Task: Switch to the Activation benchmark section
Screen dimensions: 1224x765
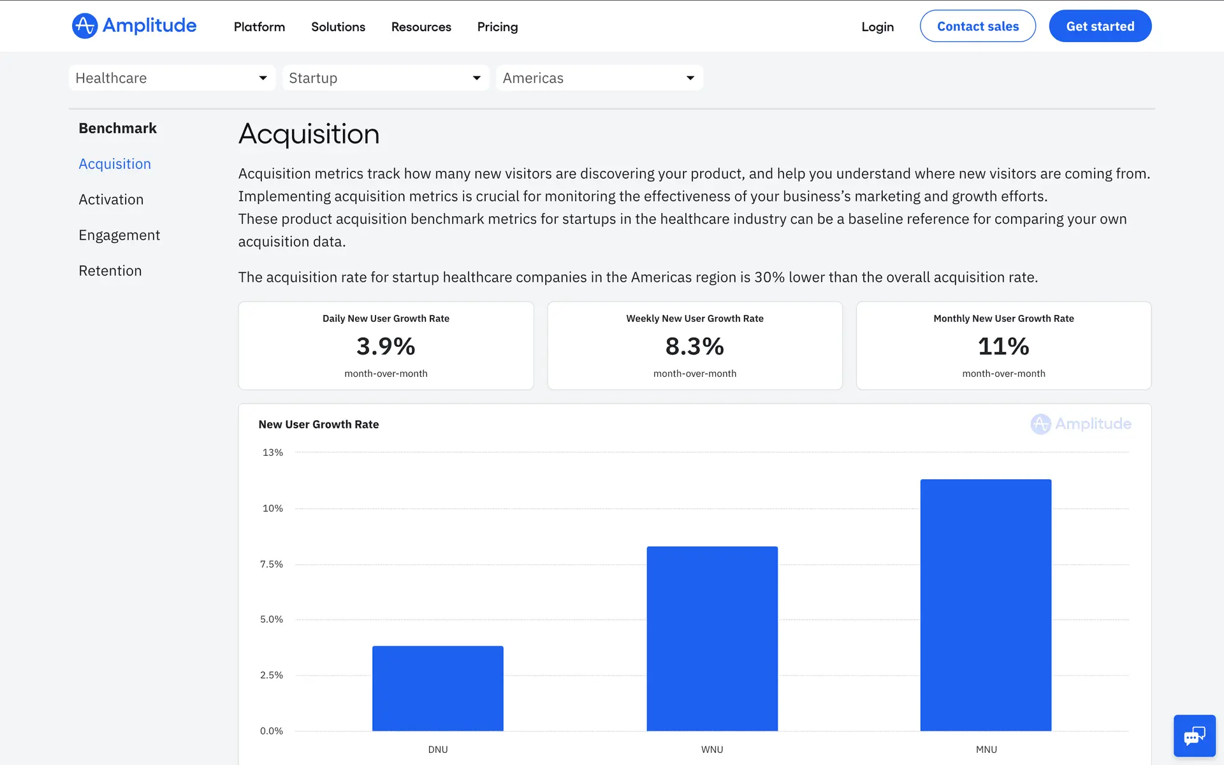Action: [111, 200]
